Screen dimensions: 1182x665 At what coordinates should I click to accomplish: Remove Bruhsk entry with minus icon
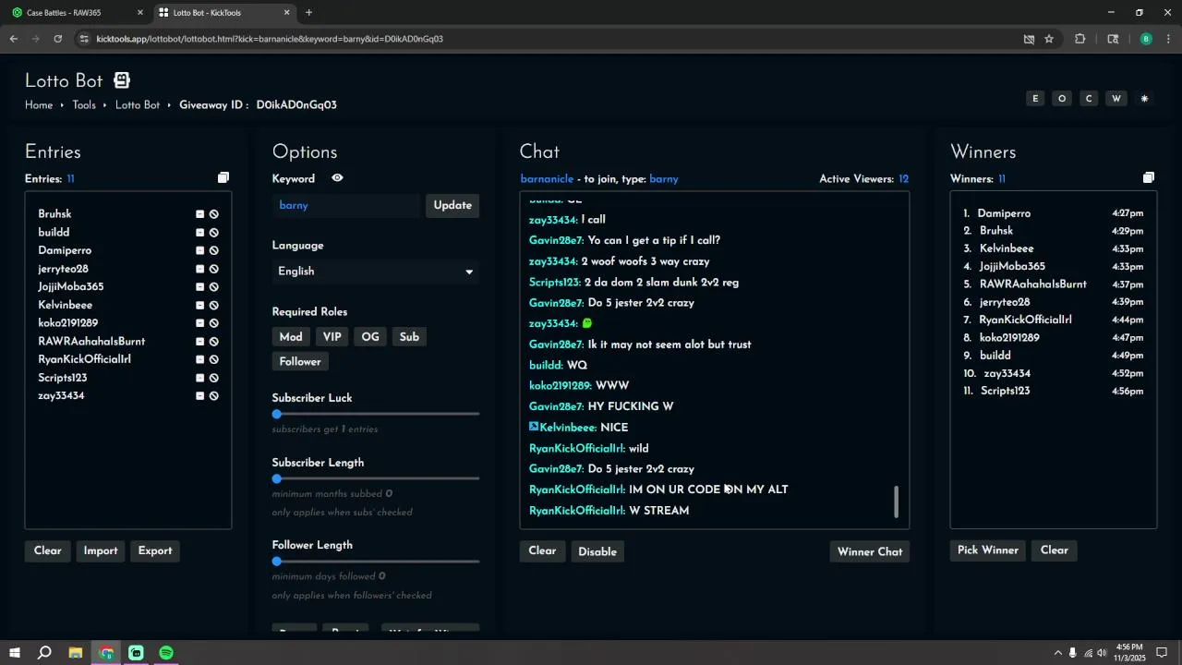(199, 214)
